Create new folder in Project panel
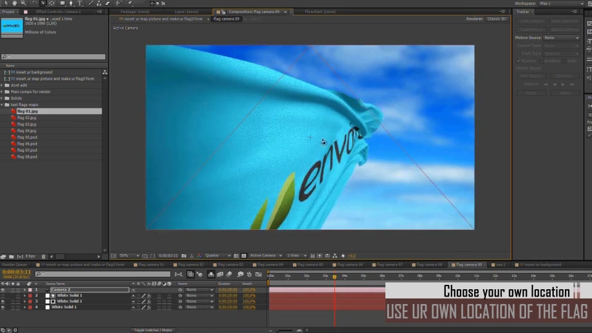The image size is (592, 333). 11,257
